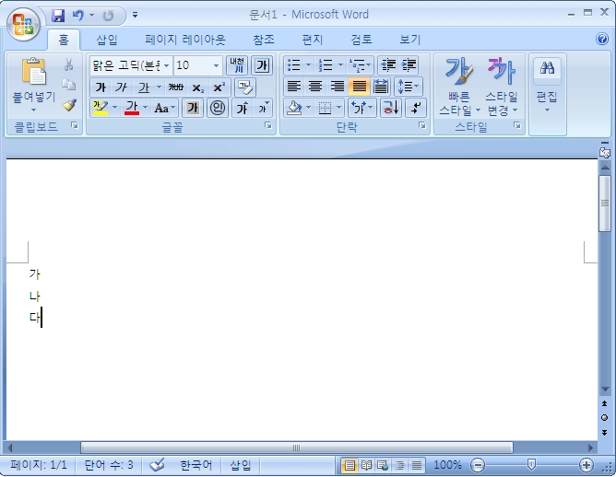Toggle distributed alignment
Viewport: 616px width, 477px height.
pos(380,87)
